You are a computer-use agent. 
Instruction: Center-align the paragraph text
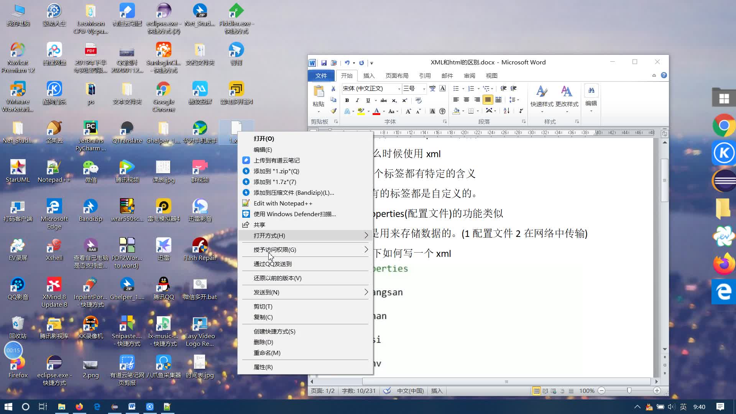tap(467, 100)
